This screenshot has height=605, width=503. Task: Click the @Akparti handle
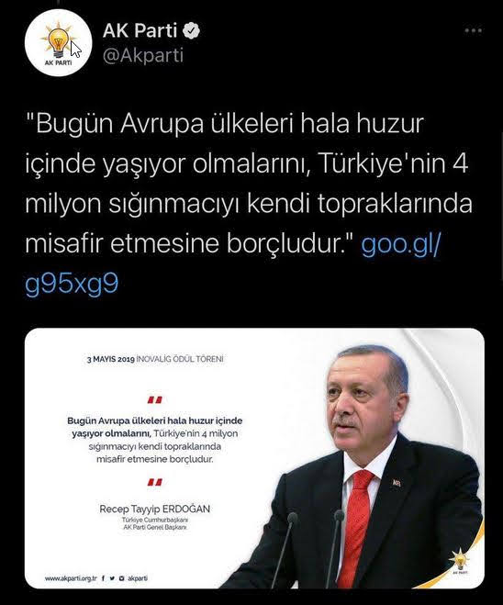[143, 56]
